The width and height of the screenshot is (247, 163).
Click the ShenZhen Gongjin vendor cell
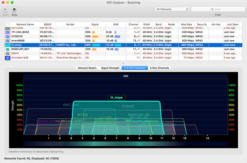coord(70,58)
